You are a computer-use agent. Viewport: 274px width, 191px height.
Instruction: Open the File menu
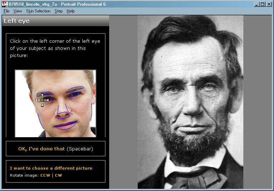[6, 11]
